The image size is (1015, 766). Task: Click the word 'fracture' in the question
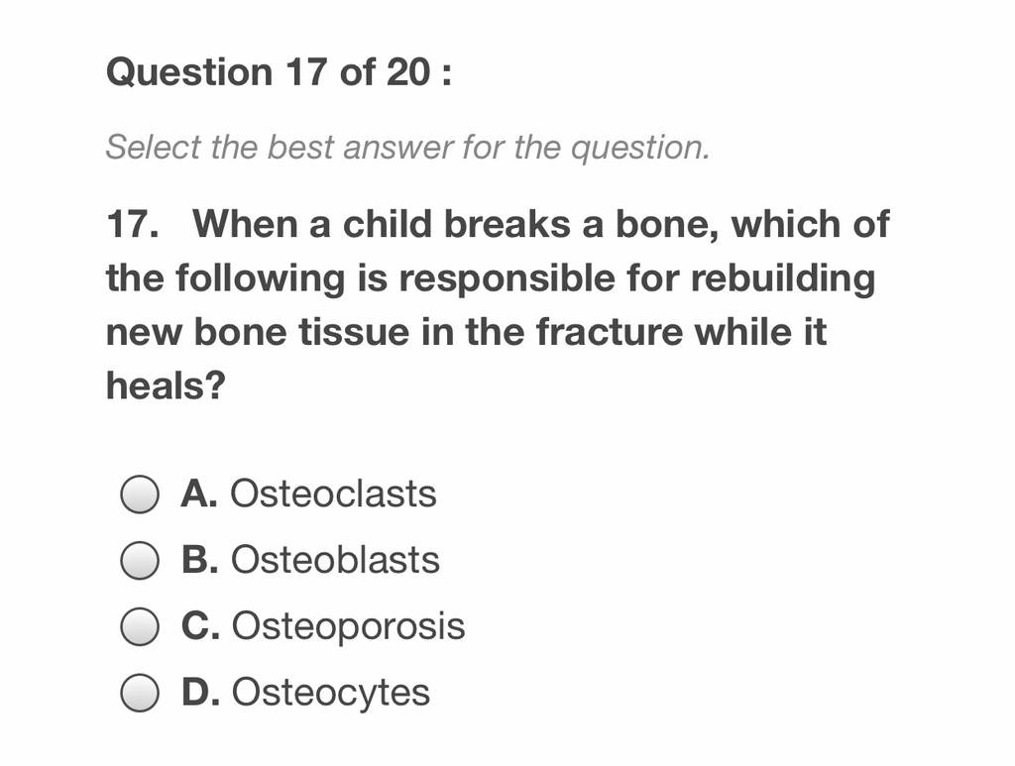[610, 333]
